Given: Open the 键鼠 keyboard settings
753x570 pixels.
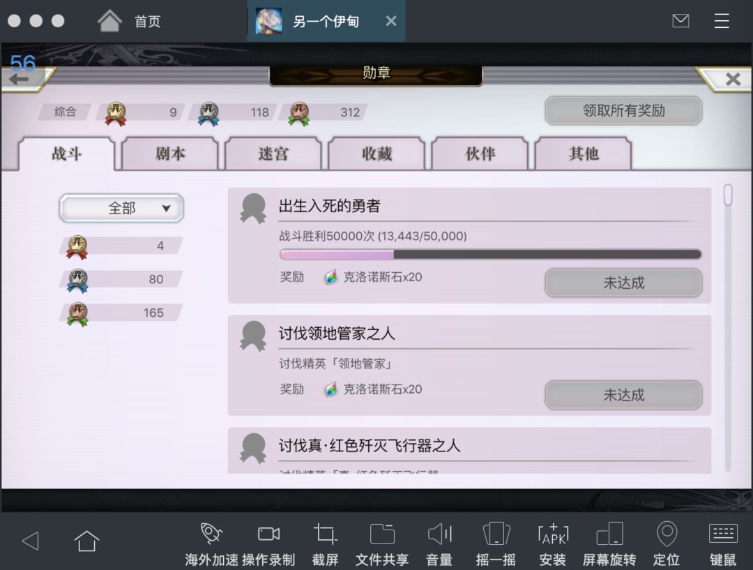Looking at the screenshot, I should point(723,534).
